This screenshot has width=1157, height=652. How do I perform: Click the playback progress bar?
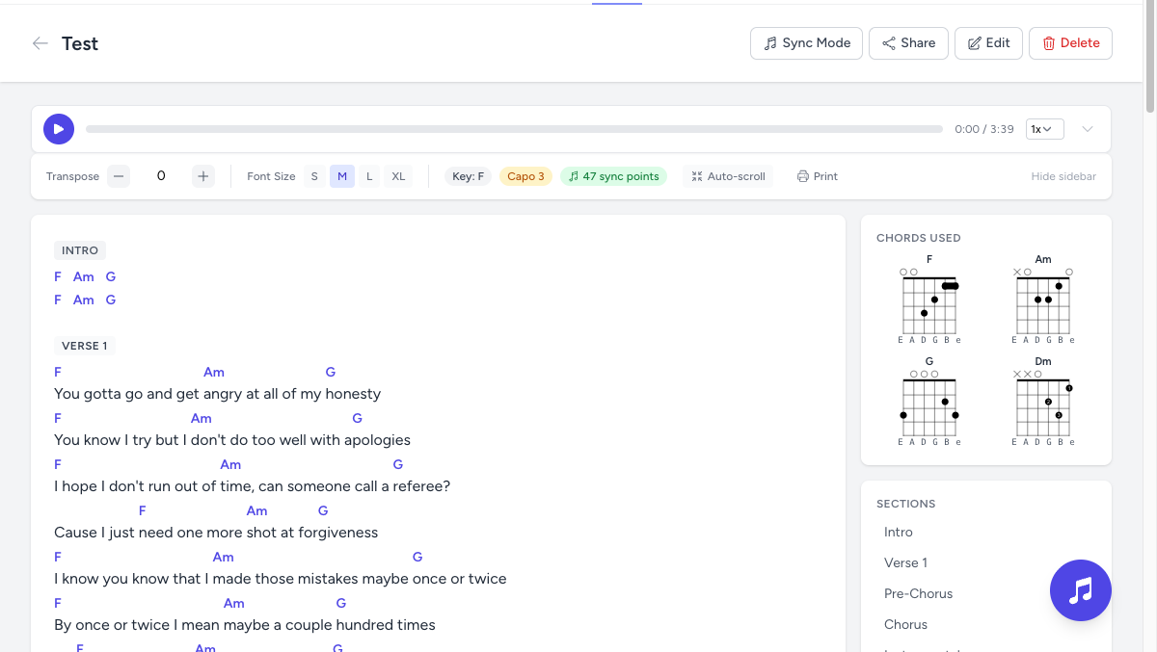click(x=515, y=128)
